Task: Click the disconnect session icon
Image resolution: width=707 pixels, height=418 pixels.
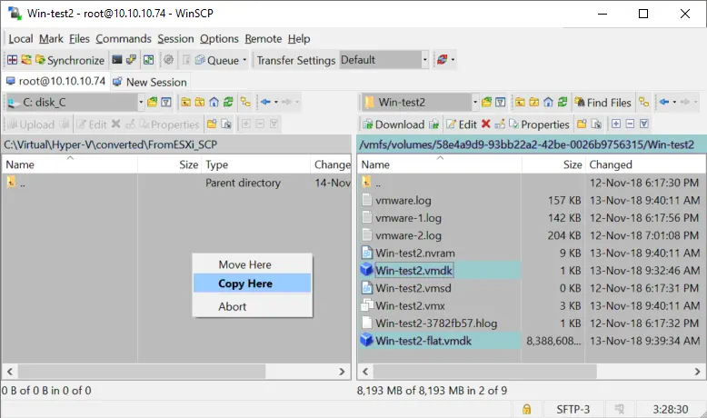Action: (443, 60)
